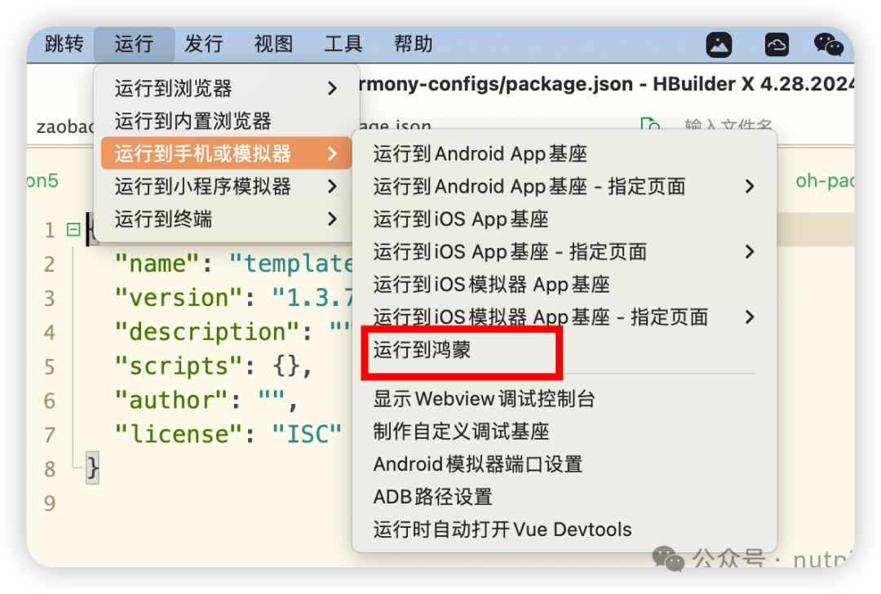Screen dimensions: 881x594
Task: Open the 视图 menu
Action: pyautogui.click(x=273, y=44)
